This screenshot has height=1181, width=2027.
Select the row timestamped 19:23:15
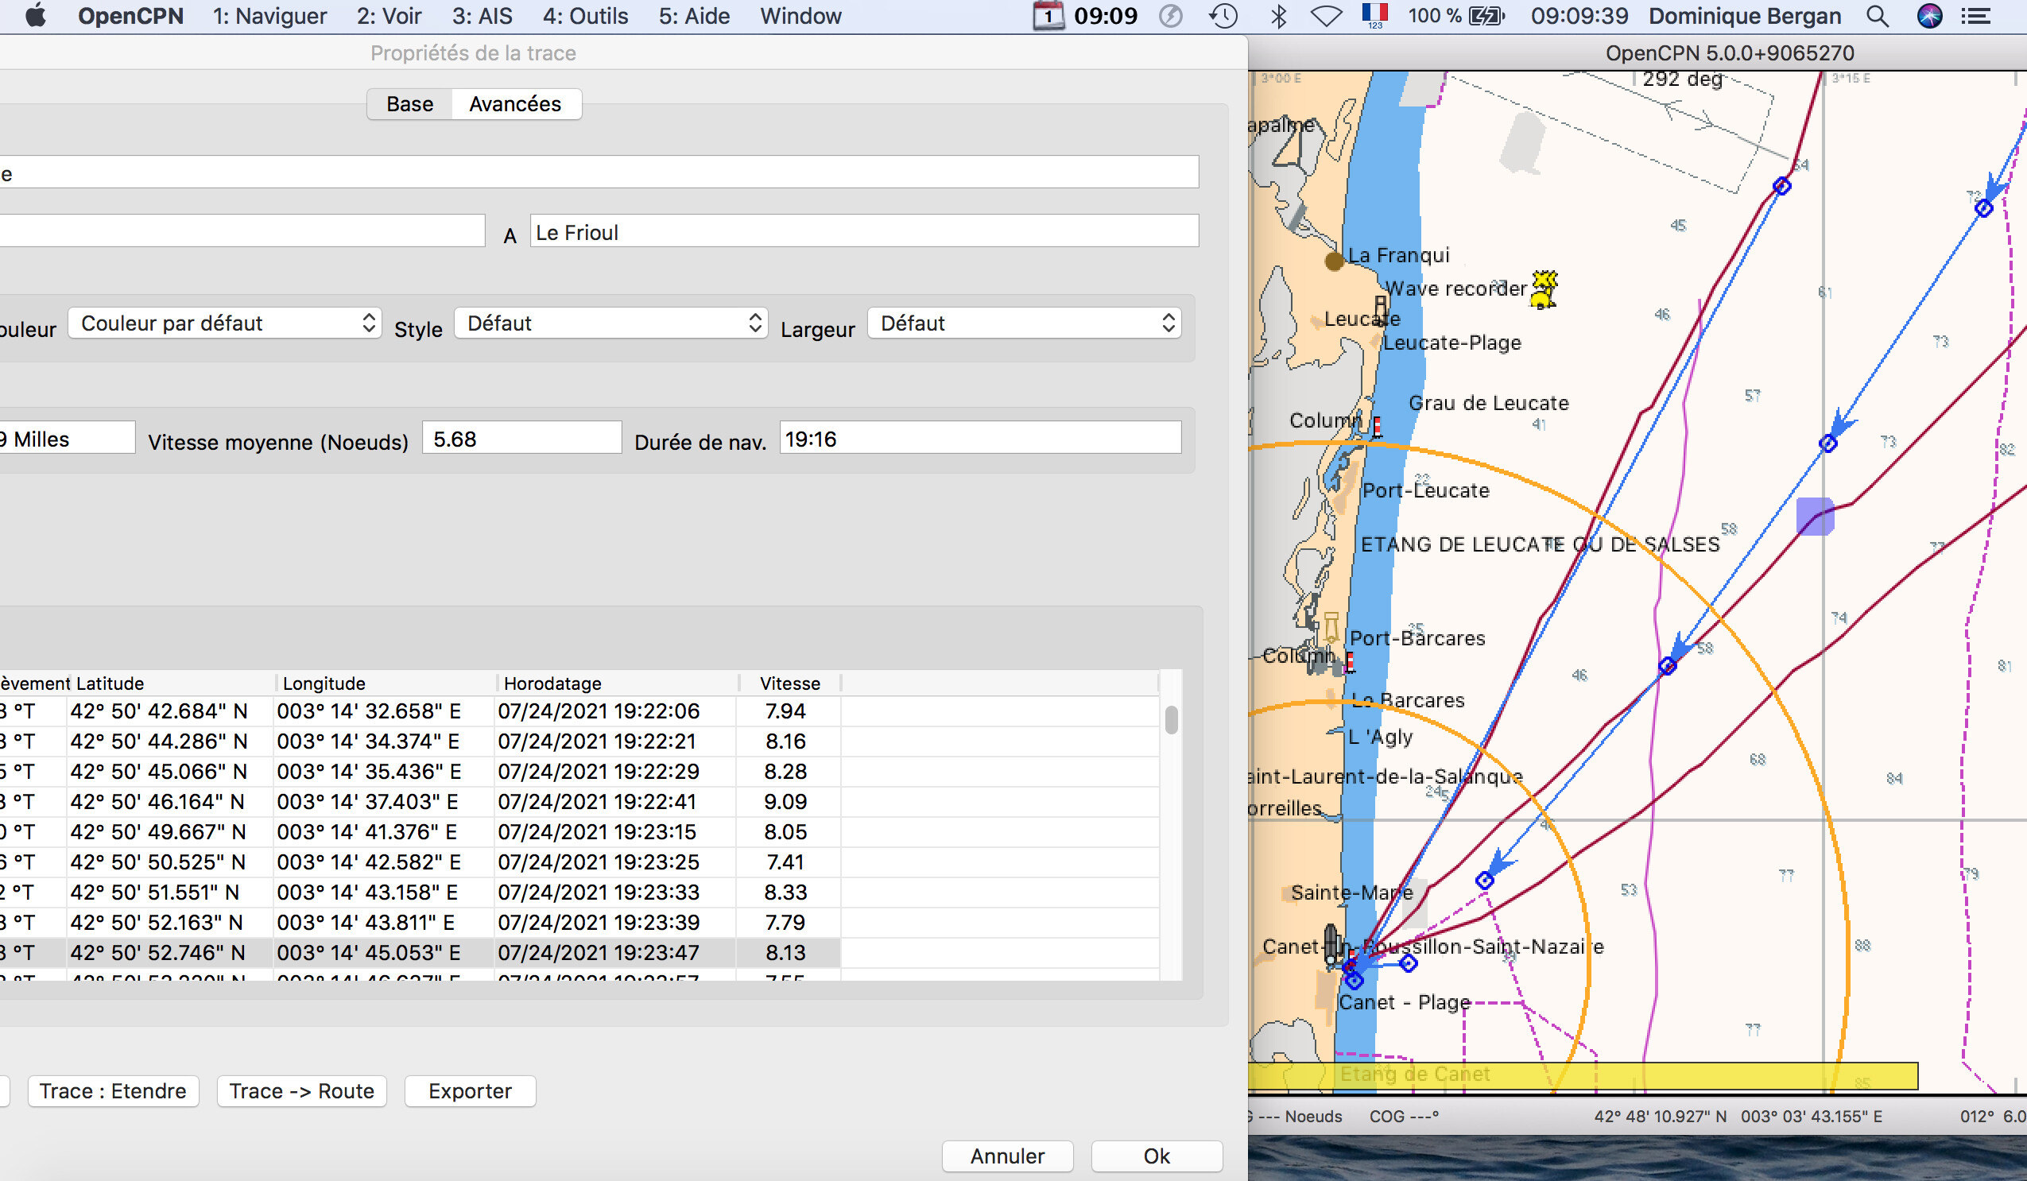tap(579, 831)
